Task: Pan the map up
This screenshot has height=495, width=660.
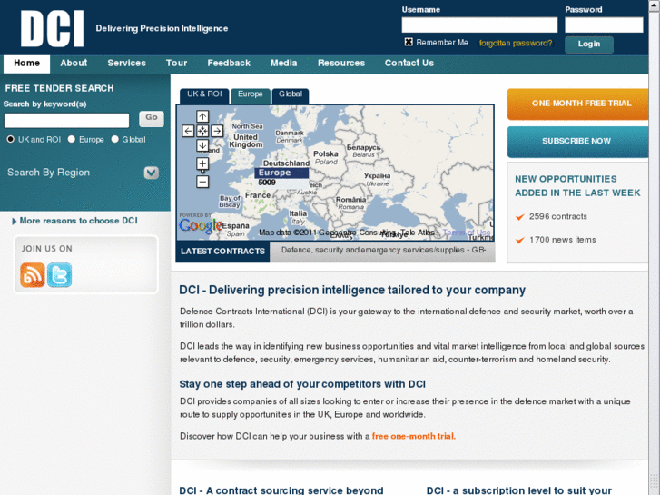Action: [x=202, y=116]
